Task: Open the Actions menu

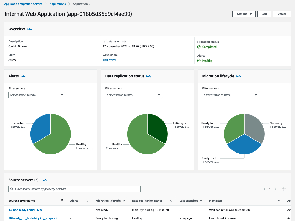Action: [244, 14]
